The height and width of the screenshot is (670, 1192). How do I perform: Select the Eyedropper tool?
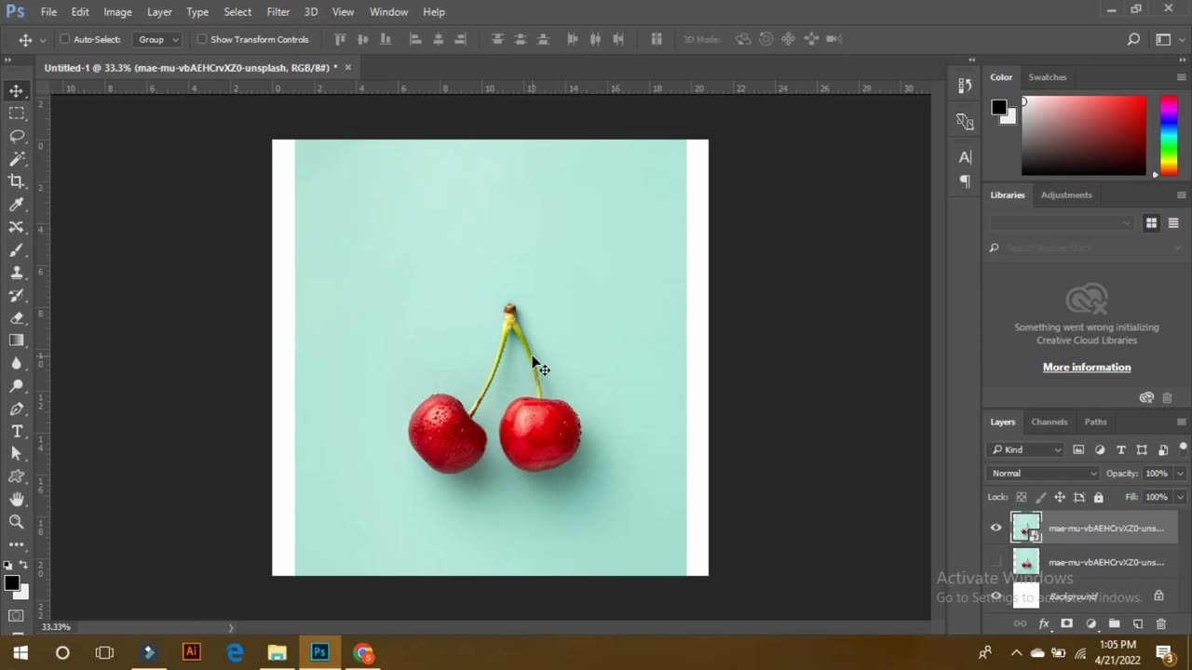click(x=17, y=205)
